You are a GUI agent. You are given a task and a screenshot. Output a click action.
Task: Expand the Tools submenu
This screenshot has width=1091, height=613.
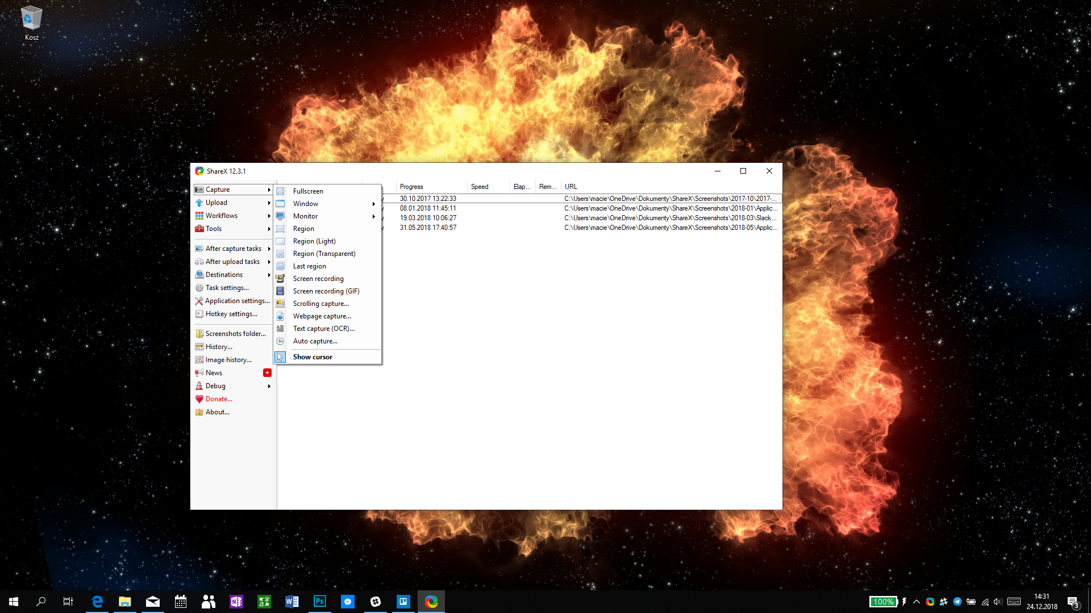233,229
